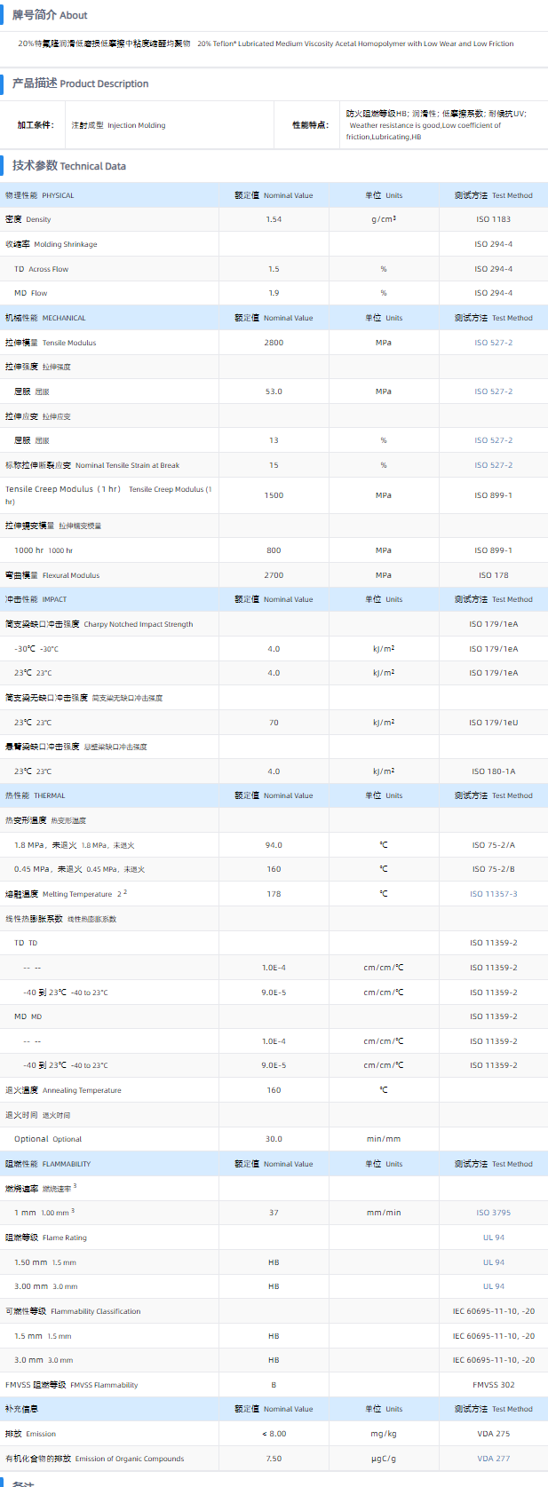Open ISO 527-2 link for Nominal Tensile Strain at Break
The image size is (548, 1487).
[493, 465]
